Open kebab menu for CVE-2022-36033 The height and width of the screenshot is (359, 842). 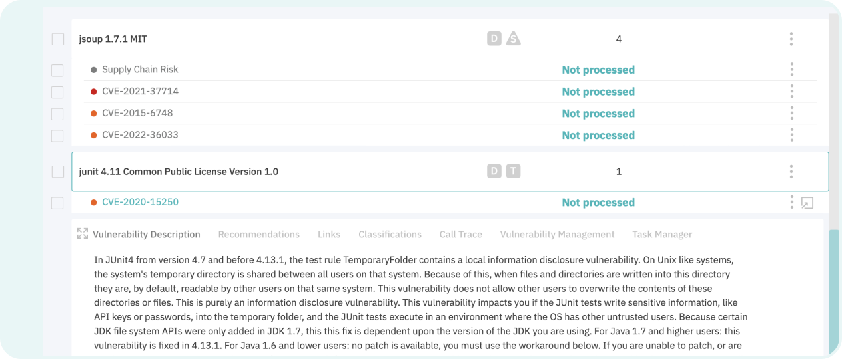point(791,135)
